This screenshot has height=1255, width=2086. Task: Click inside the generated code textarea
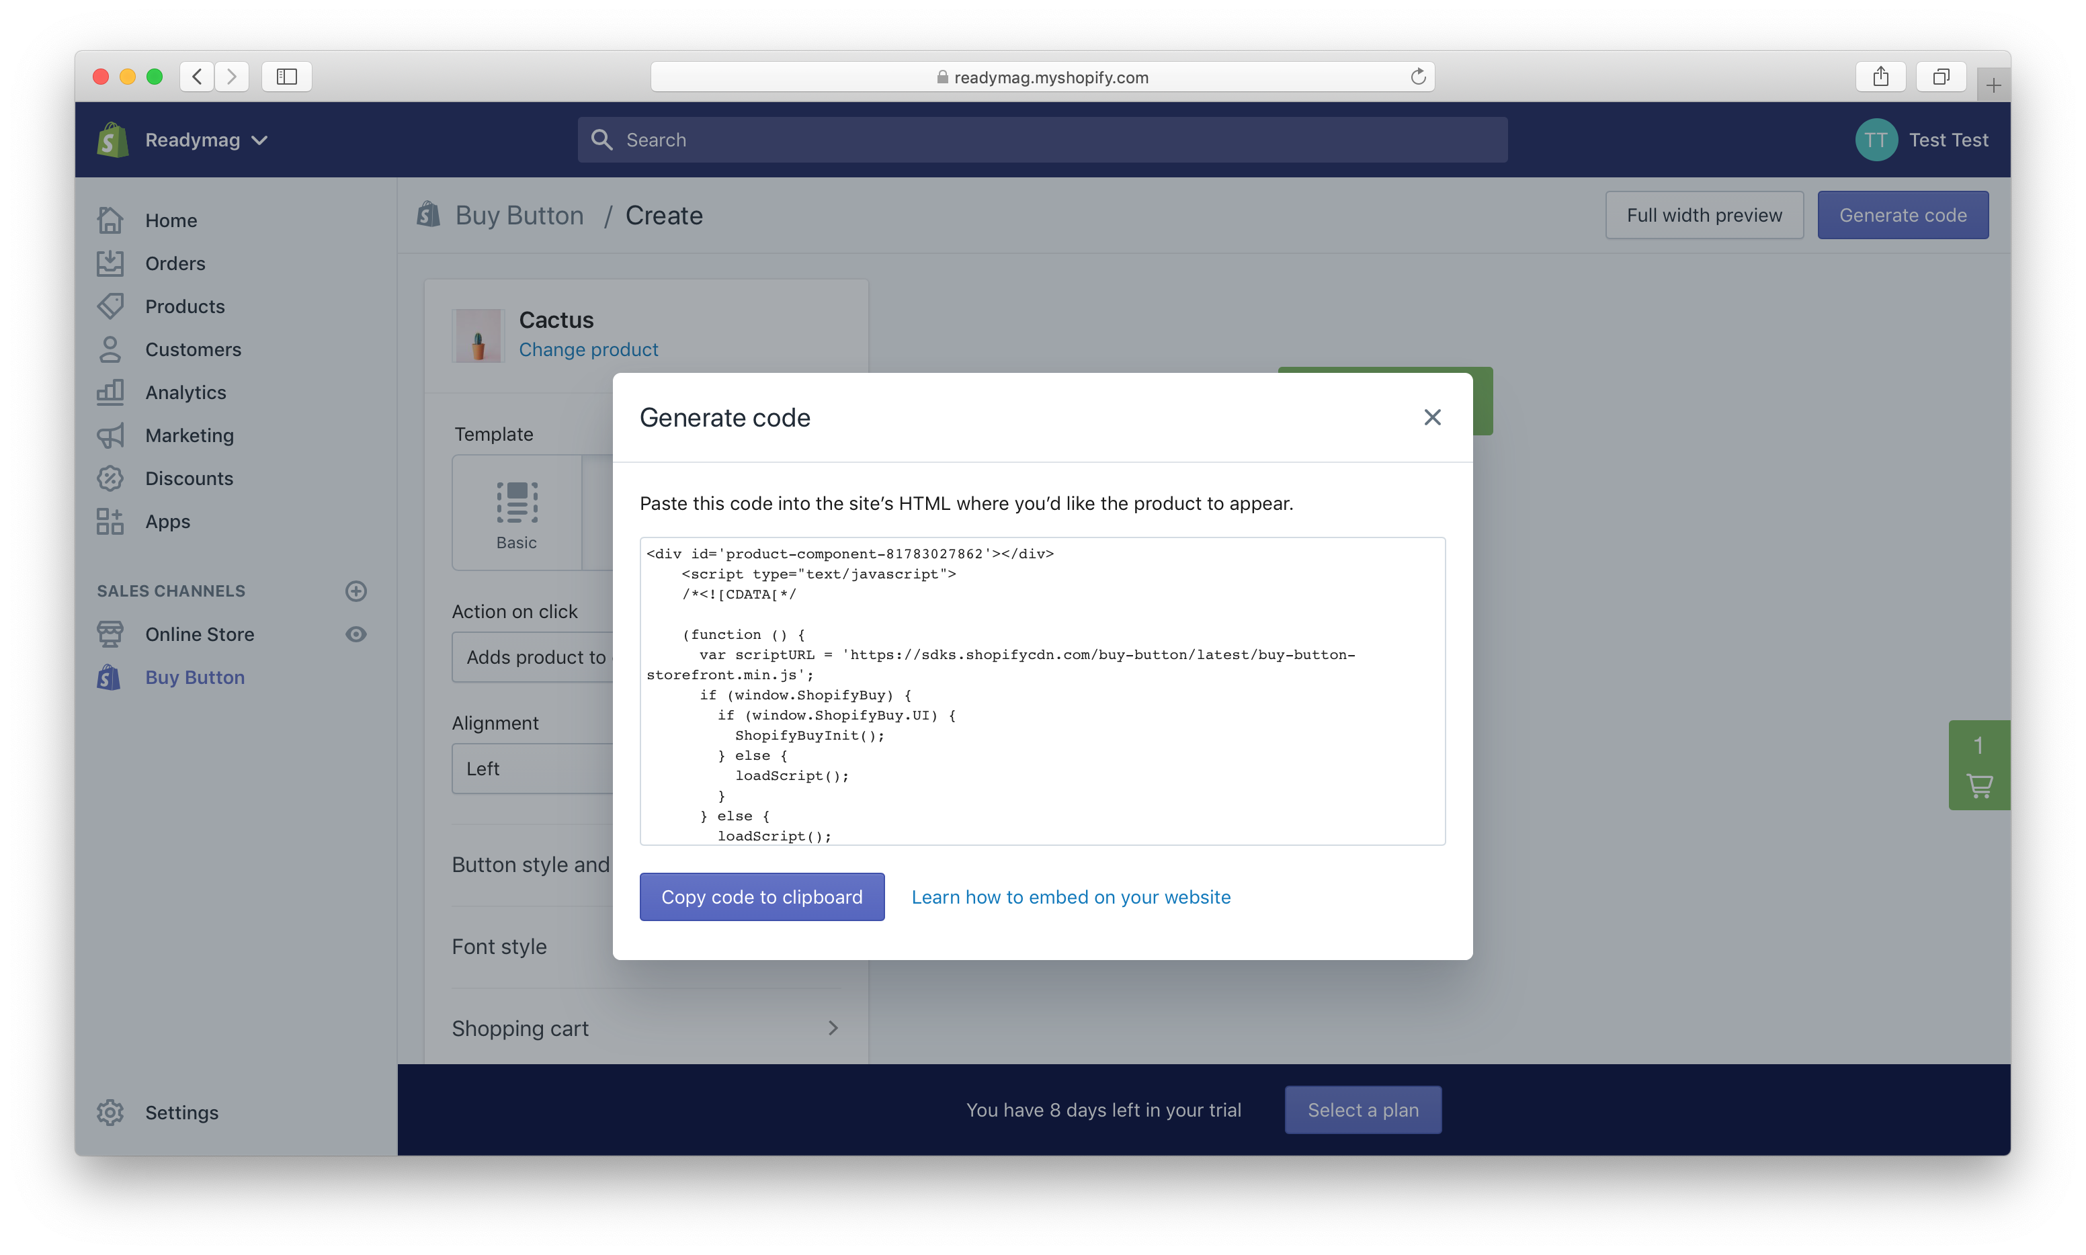tap(1042, 691)
